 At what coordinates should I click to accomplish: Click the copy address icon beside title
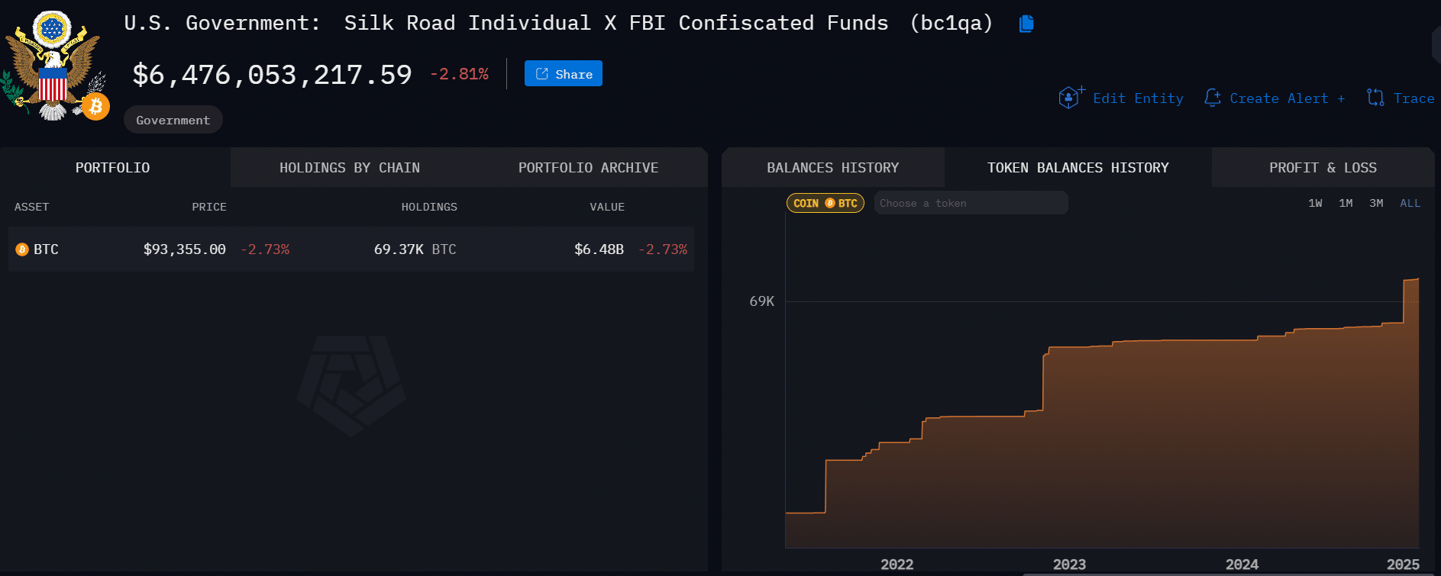(x=1026, y=24)
